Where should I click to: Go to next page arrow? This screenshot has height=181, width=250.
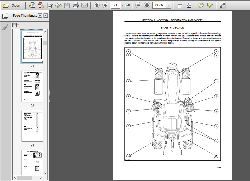(x=105, y=5)
